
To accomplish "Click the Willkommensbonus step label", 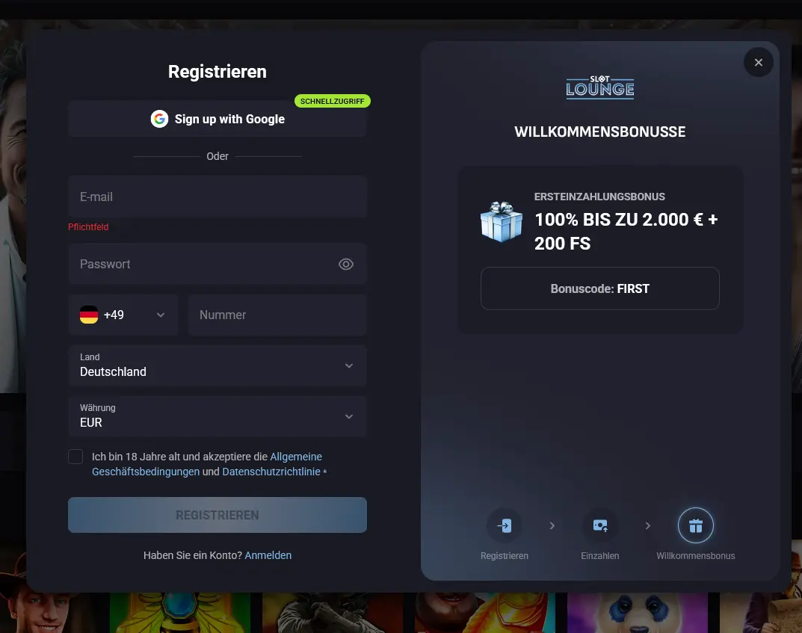I will click(x=696, y=556).
